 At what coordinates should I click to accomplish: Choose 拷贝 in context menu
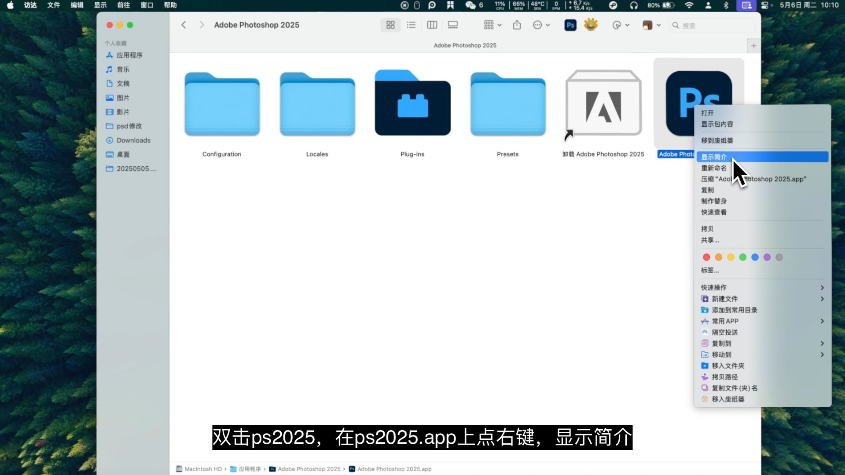[x=762, y=229]
